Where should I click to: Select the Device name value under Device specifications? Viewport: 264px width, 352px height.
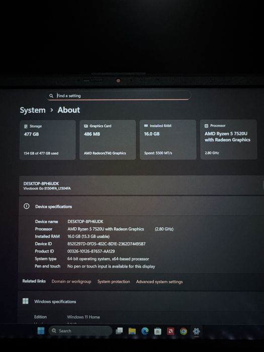pyautogui.click(x=85, y=222)
